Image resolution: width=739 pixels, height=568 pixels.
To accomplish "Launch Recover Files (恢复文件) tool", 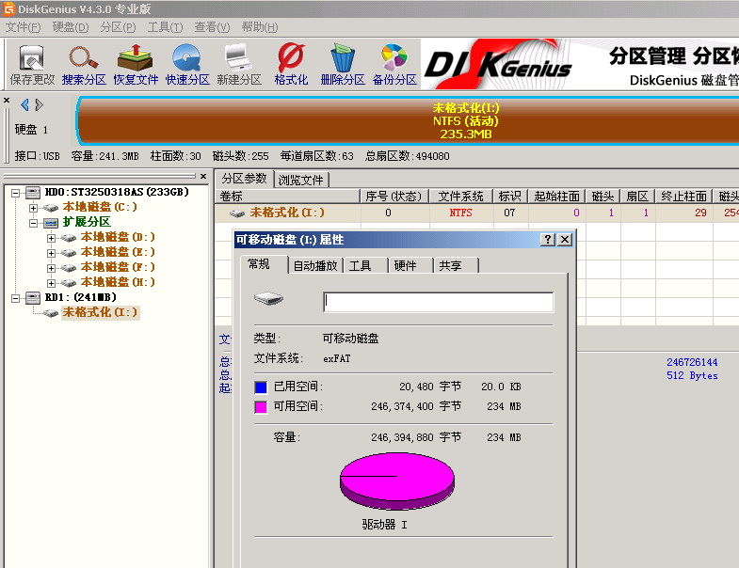I will [x=136, y=65].
